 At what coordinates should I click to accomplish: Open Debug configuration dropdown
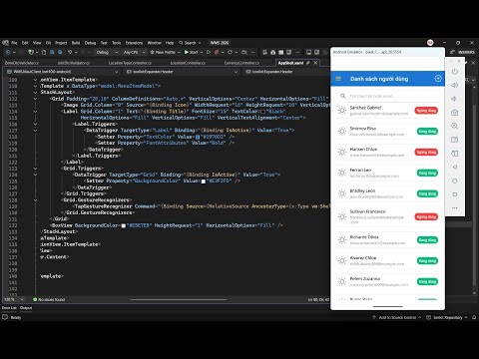point(107,52)
